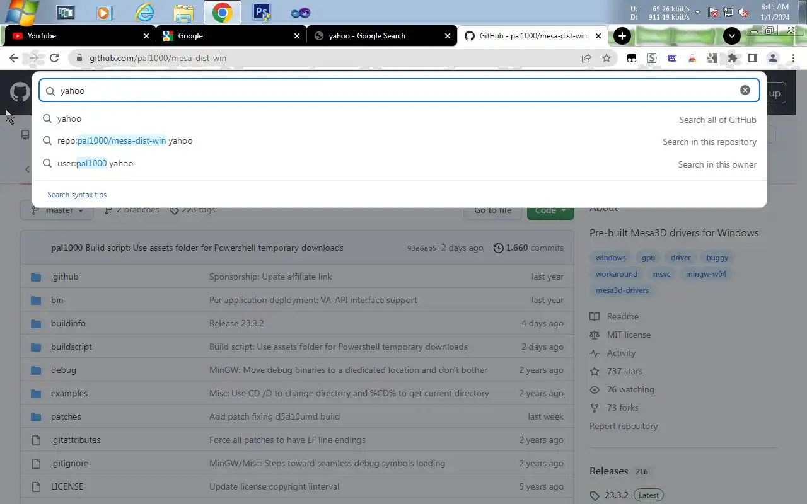Reload the current page
Image resolution: width=807 pixels, height=504 pixels.
[x=54, y=58]
